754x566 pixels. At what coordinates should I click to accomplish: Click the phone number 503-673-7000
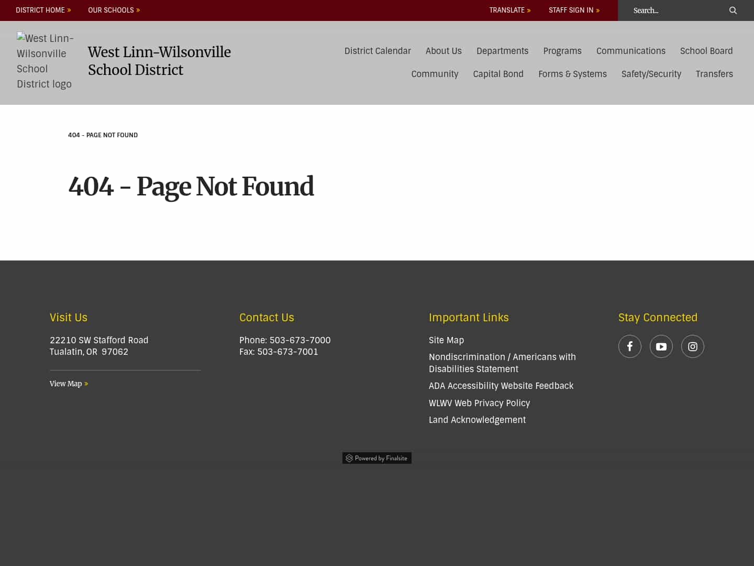[300, 340]
